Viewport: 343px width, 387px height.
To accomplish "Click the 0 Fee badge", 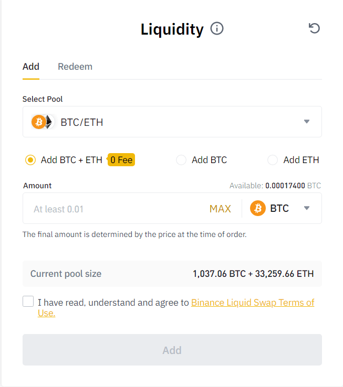I will (x=121, y=160).
